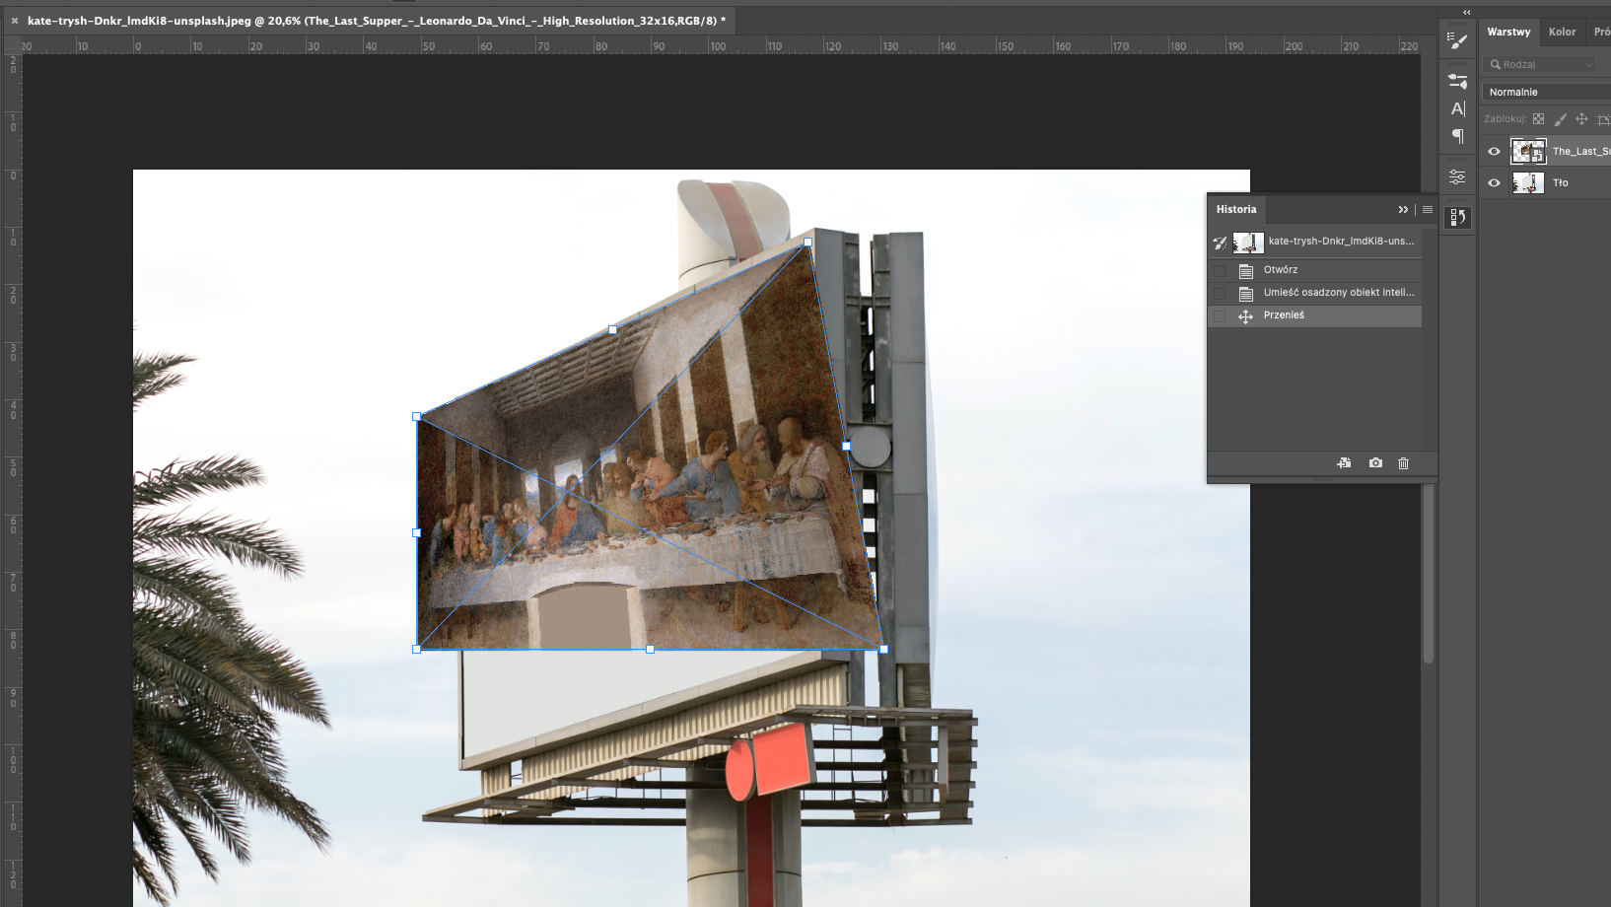The height and width of the screenshot is (907, 1611).
Task: Click the top edge midpoint transform handle
Action: point(612,329)
